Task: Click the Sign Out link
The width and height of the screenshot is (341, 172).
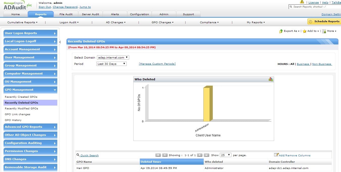Action: coord(45,7)
